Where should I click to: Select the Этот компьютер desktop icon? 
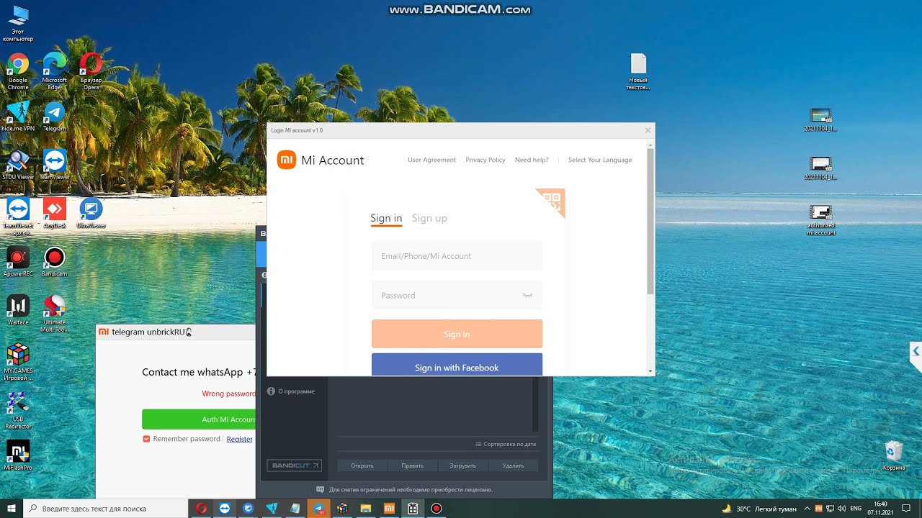(18, 24)
